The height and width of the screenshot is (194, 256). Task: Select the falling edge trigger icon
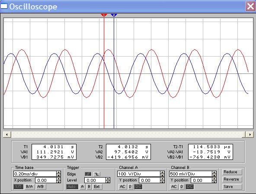coord(97,174)
